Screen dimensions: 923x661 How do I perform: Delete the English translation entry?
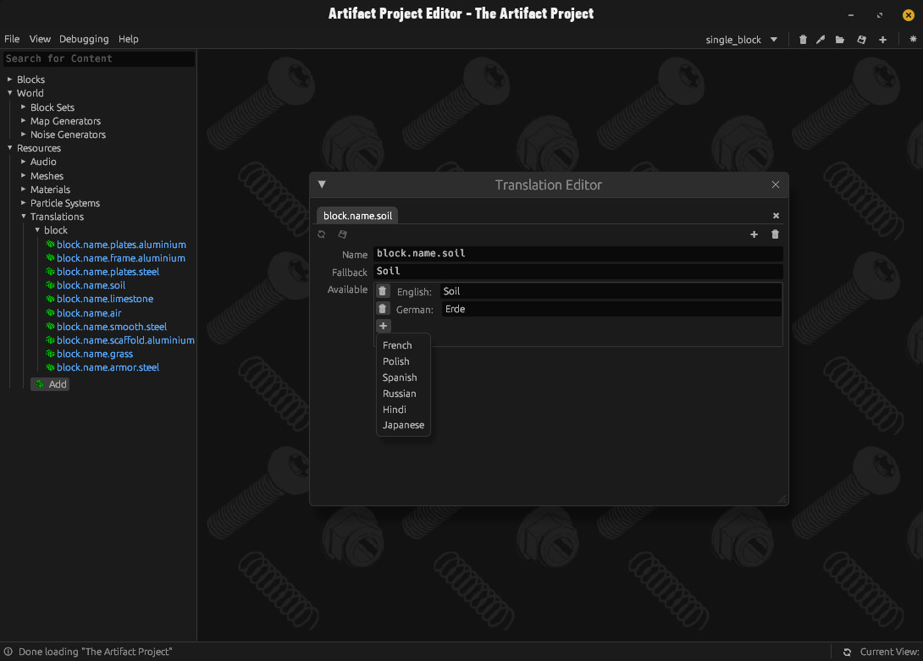click(x=383, y=291)
